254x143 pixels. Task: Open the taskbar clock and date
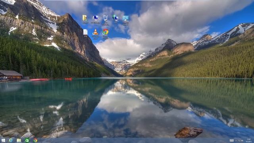249,141
